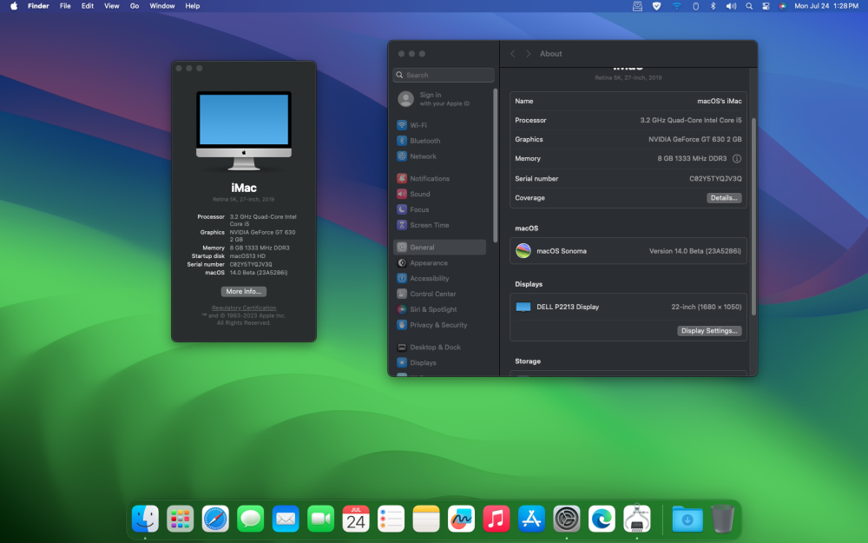Click the DELL P2213 Display row
Image resolution: width=868 pixels, height=543 pixels.
pos(628,307)
